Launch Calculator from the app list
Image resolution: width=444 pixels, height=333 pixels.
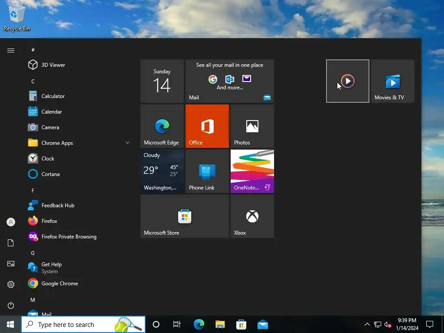79,96
